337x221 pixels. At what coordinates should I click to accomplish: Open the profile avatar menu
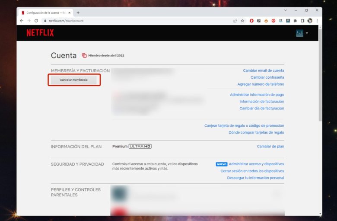tap(299, 33)
